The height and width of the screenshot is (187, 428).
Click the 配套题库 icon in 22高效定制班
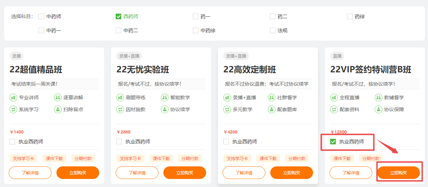272,109
